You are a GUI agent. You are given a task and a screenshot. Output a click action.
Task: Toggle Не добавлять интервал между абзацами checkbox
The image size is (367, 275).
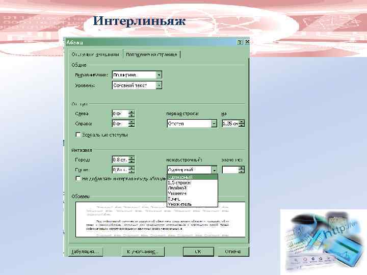pos(78,179)
